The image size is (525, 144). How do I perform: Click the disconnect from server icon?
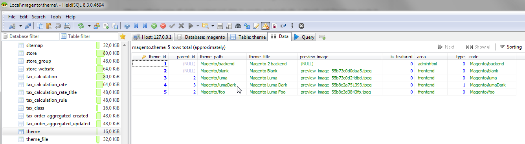[28, 26]
